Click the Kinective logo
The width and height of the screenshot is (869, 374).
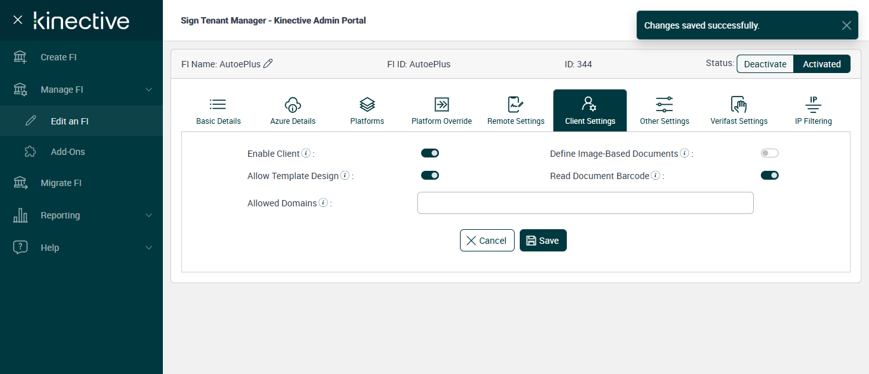(81, 20)
